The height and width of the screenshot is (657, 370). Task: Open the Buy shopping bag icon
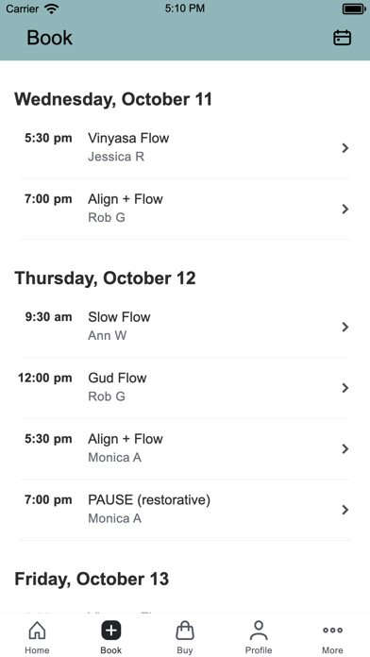185,631
